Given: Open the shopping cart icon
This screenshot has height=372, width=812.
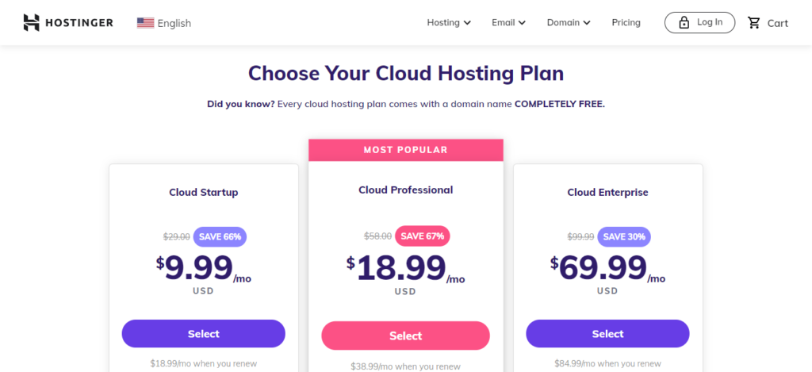Looking at the screenshot, I should (754, 23).
